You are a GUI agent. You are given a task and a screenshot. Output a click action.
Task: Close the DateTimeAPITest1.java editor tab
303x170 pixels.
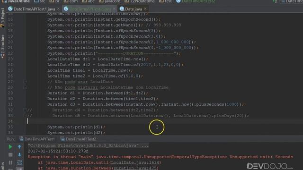[58, 9]
